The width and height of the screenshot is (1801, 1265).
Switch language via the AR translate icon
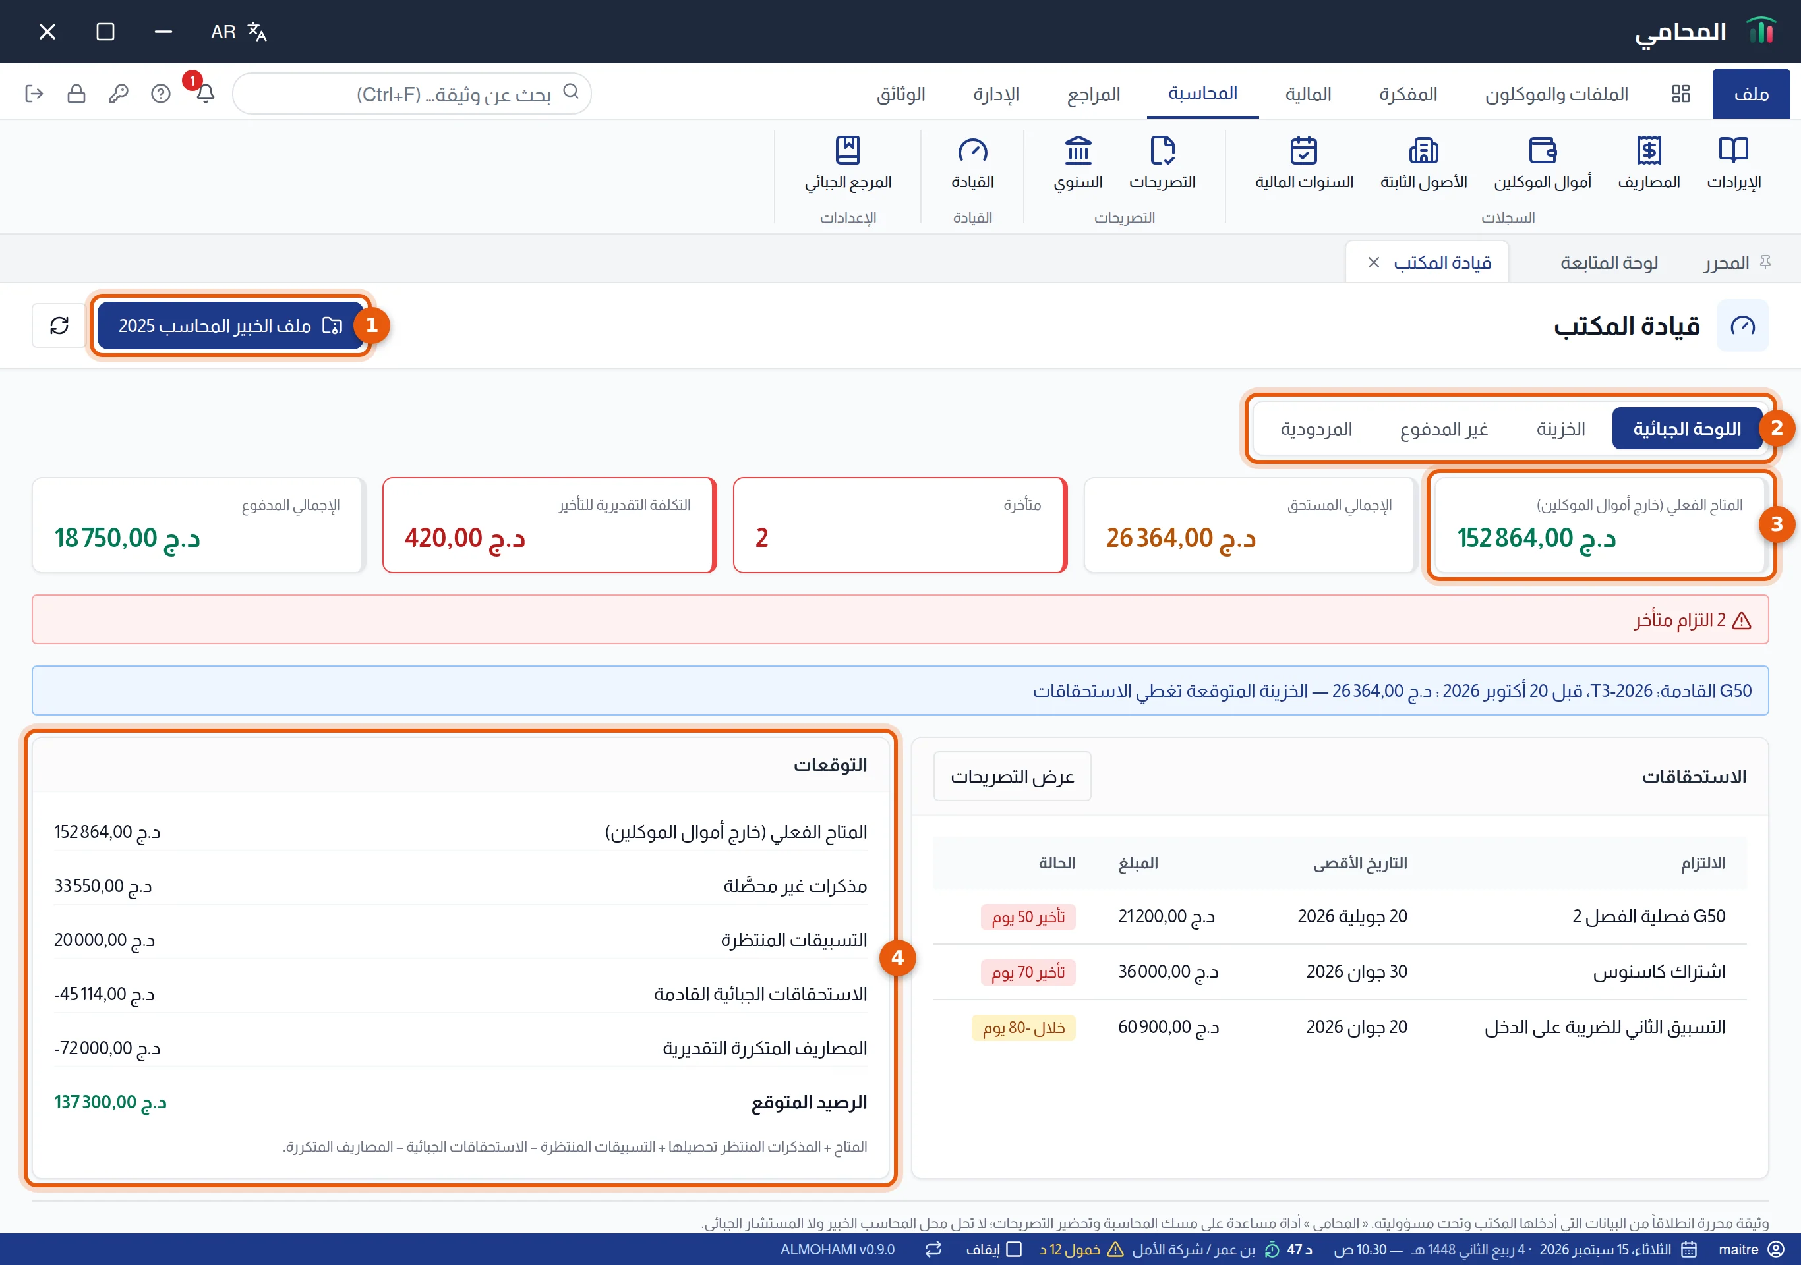(x=239, y=32)
